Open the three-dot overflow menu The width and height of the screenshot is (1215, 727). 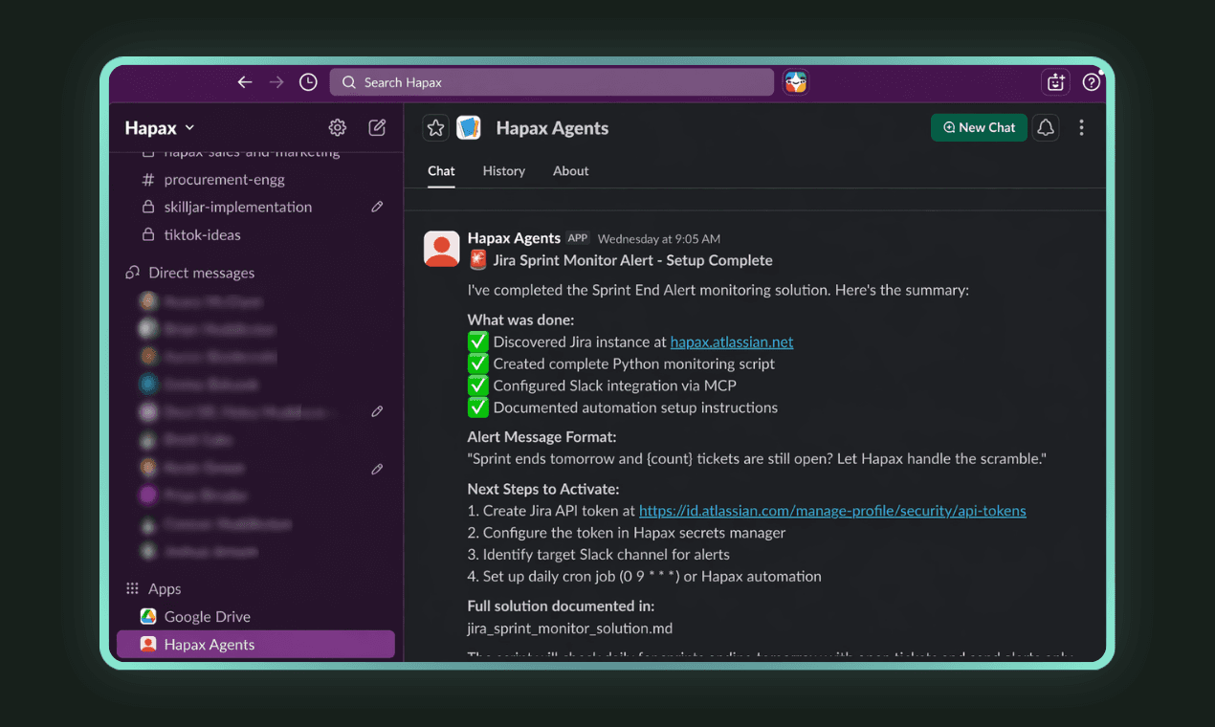point(1081,127)
